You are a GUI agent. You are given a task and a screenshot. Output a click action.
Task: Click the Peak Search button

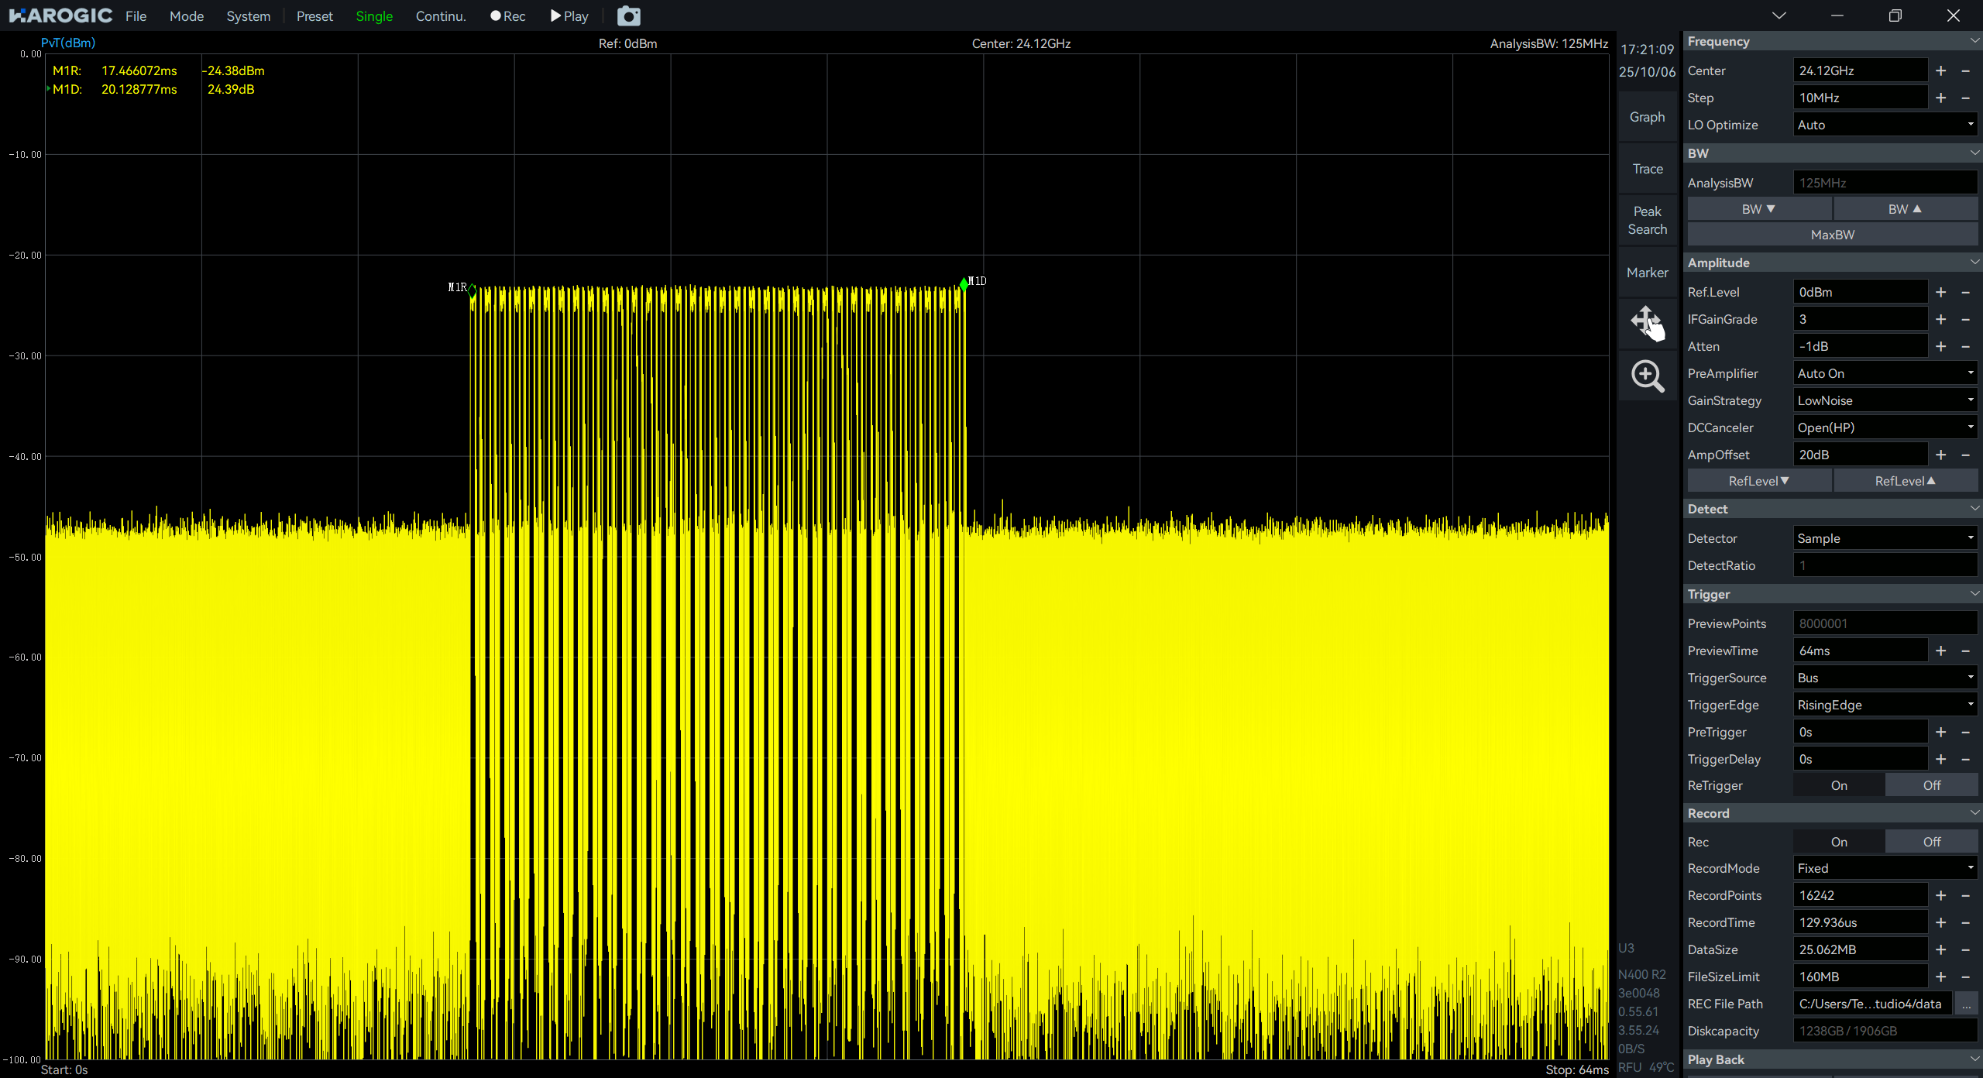point(1647,220)
